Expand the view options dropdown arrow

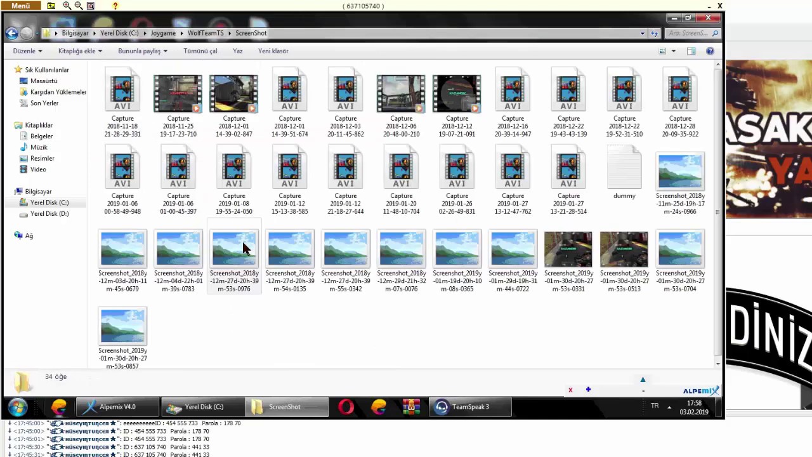tap(674, 51)
